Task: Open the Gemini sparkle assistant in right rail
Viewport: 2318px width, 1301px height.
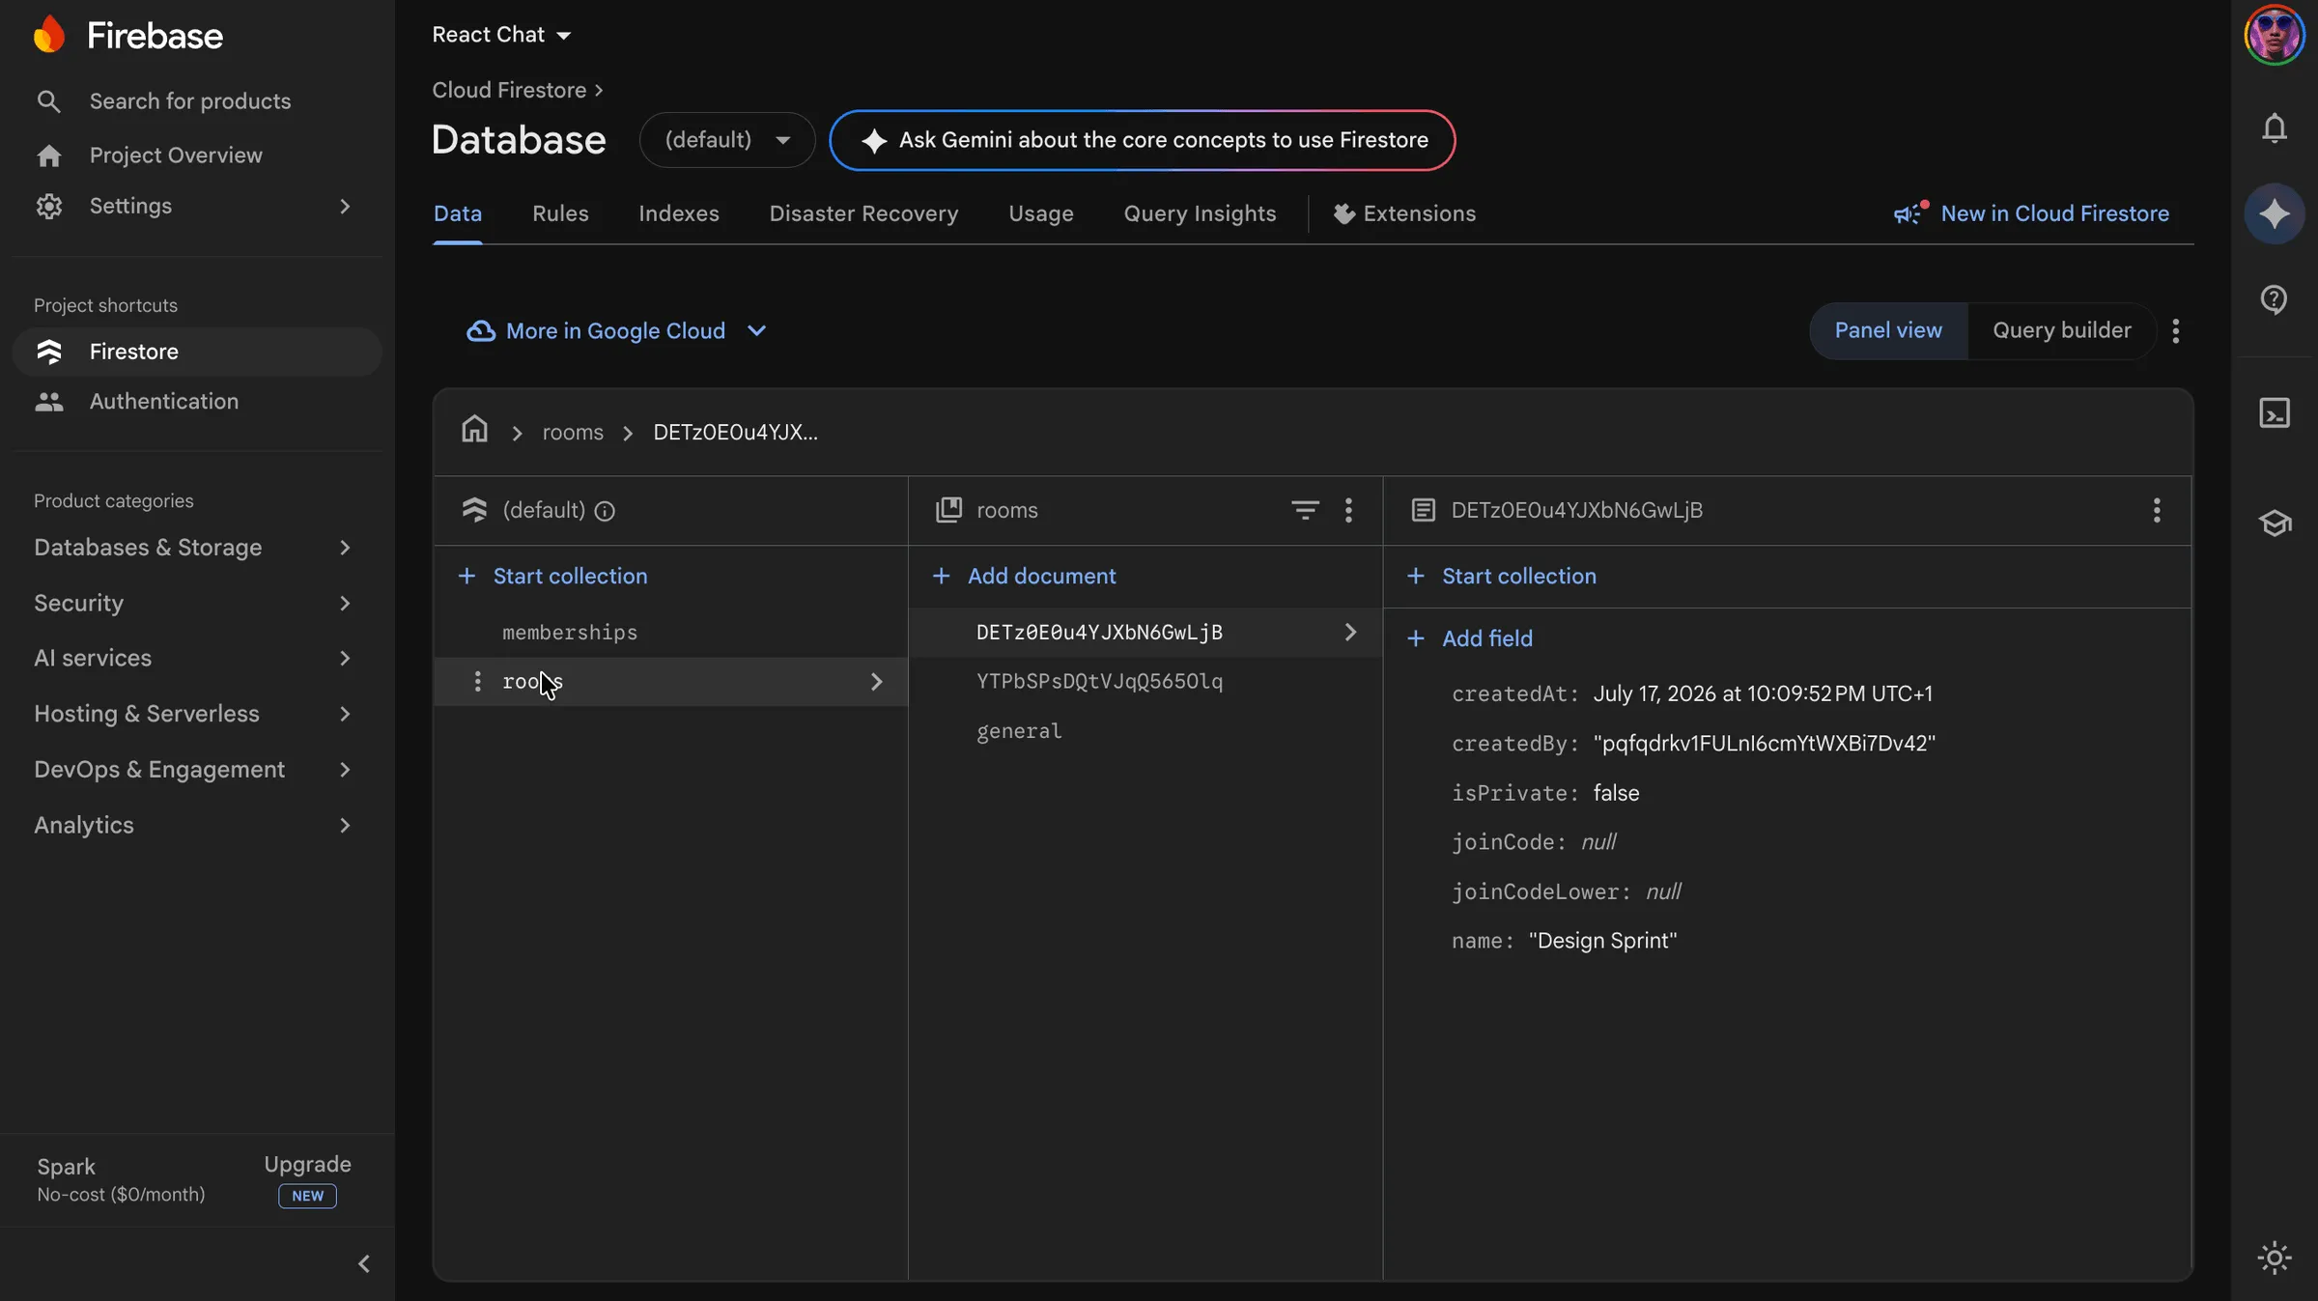Action: pos(2275,213)
